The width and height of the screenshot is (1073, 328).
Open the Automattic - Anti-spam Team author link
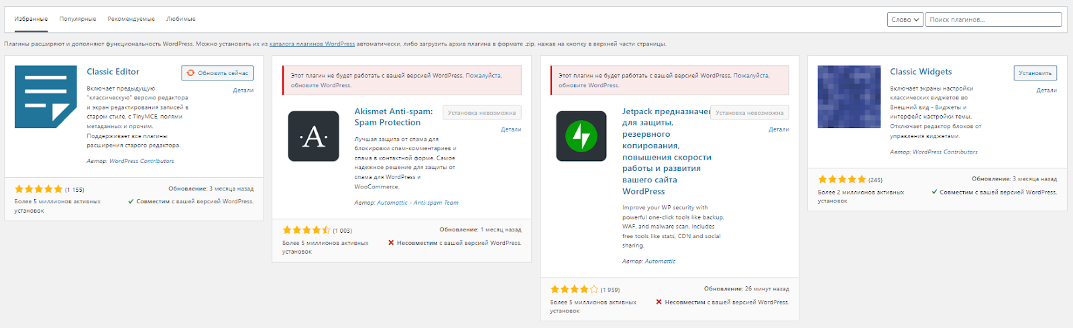click(x=418, y=203)
